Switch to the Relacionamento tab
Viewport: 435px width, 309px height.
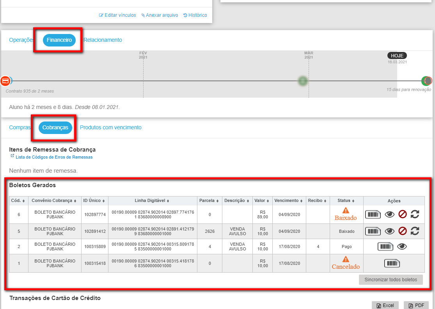click(103, 40)
